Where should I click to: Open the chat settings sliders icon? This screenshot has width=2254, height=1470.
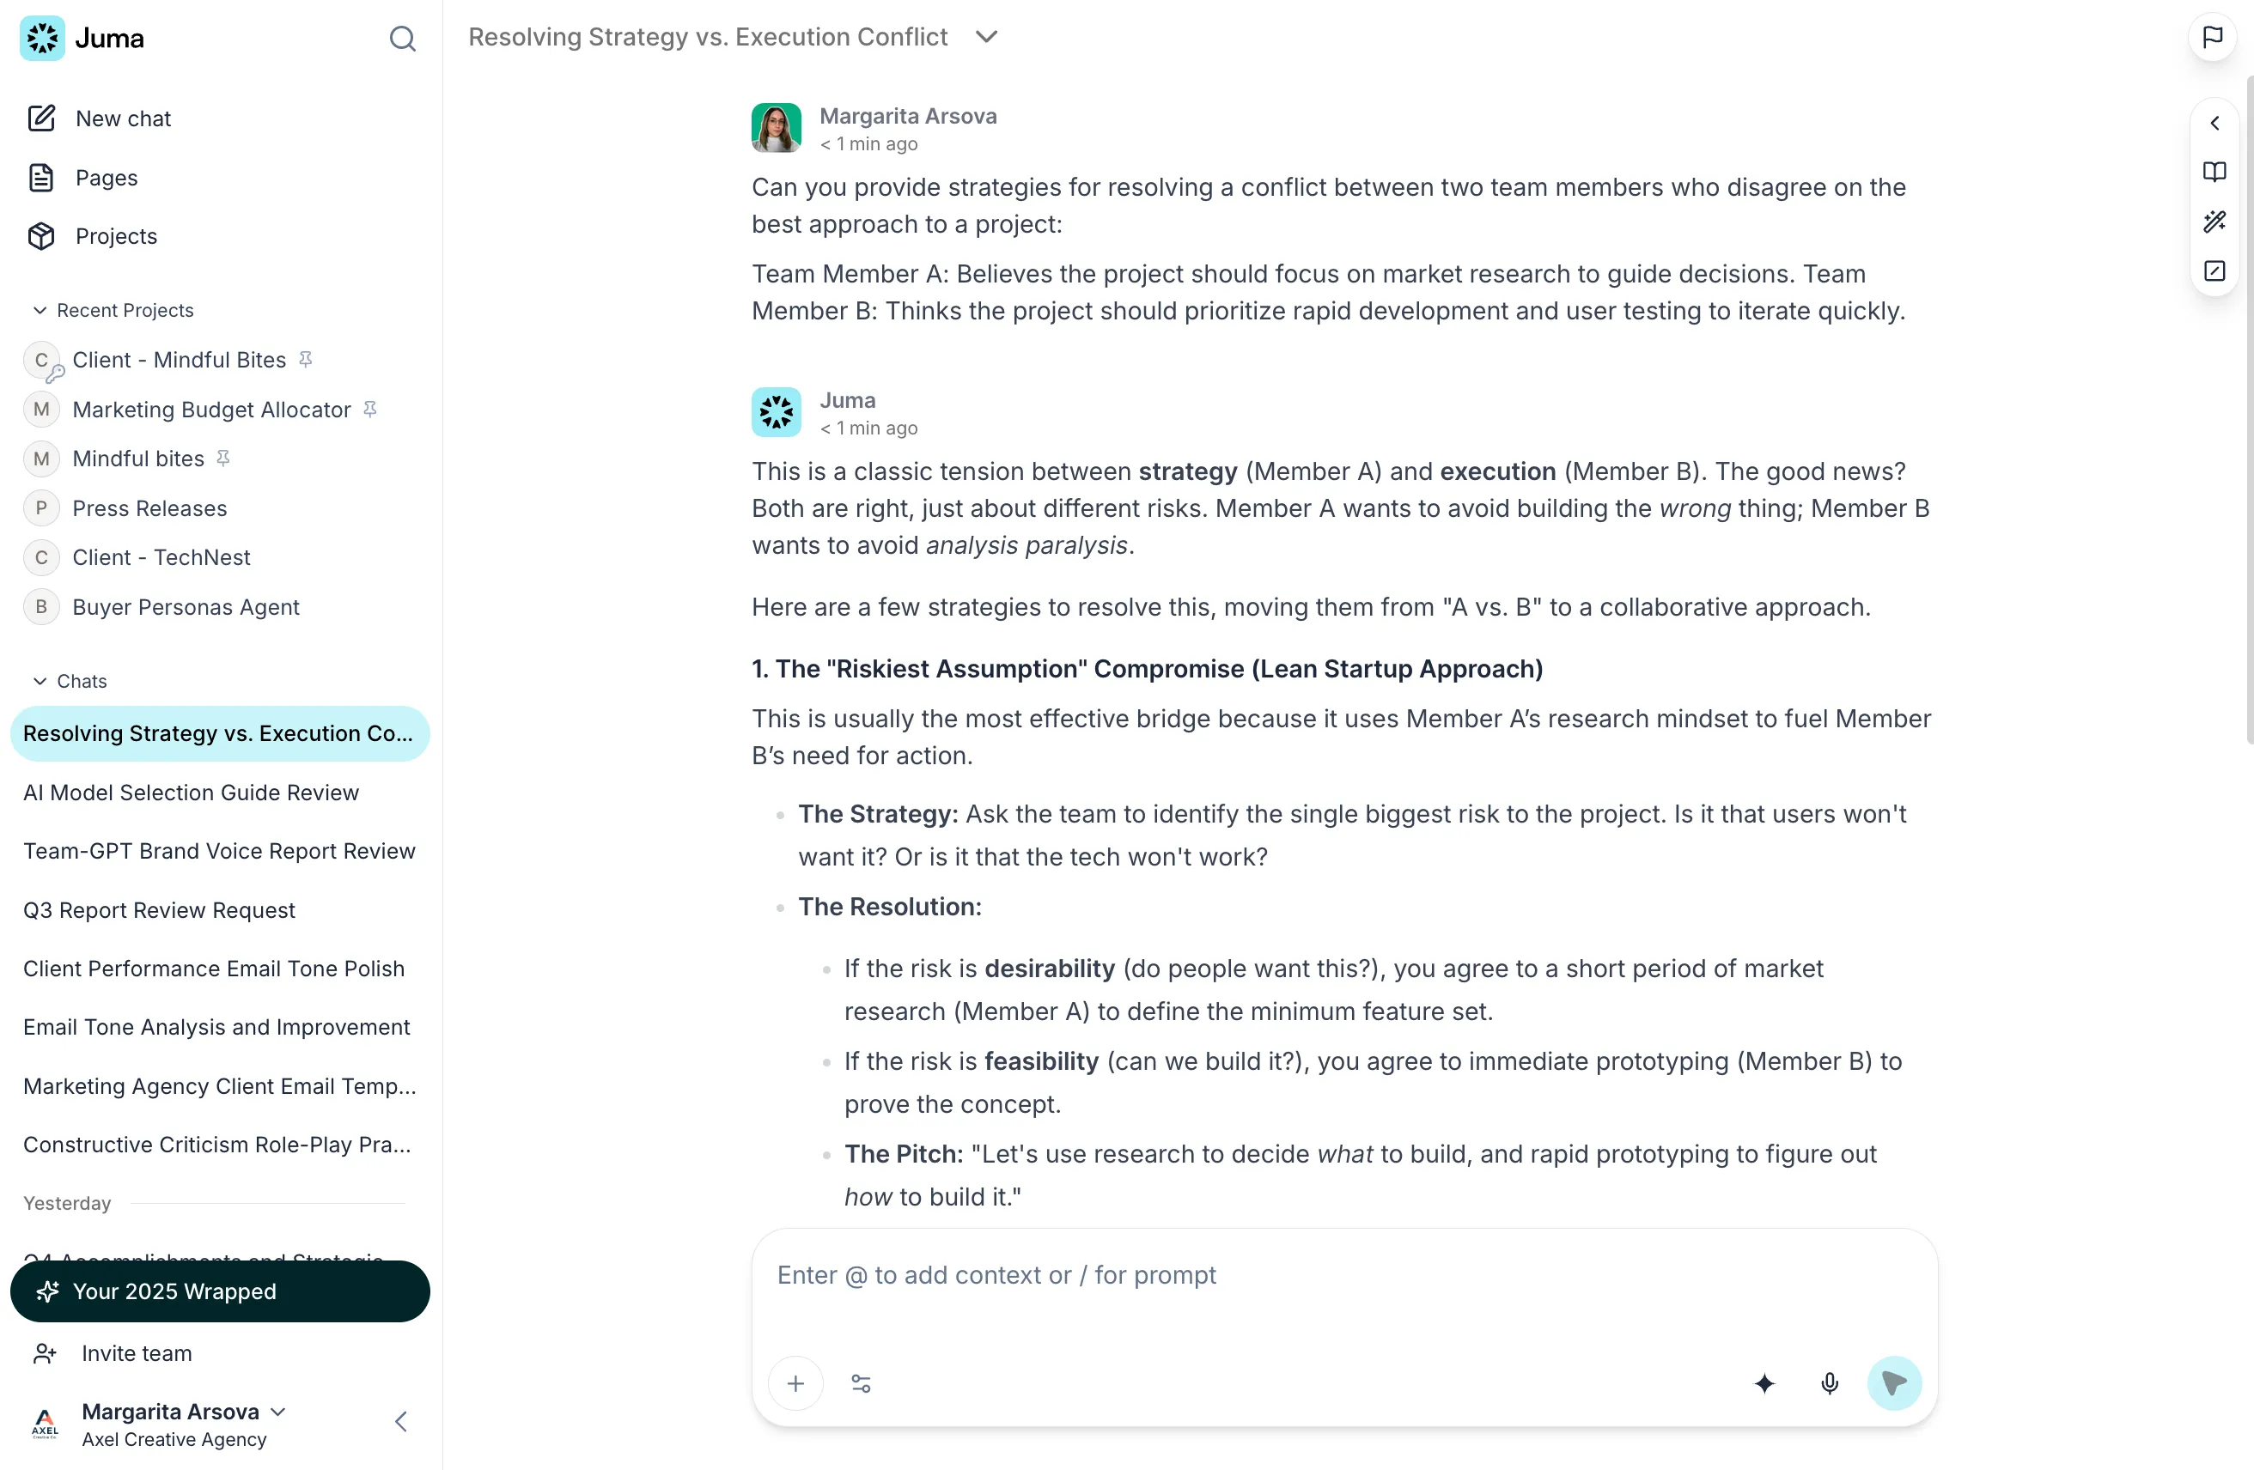pos(861,1383)
